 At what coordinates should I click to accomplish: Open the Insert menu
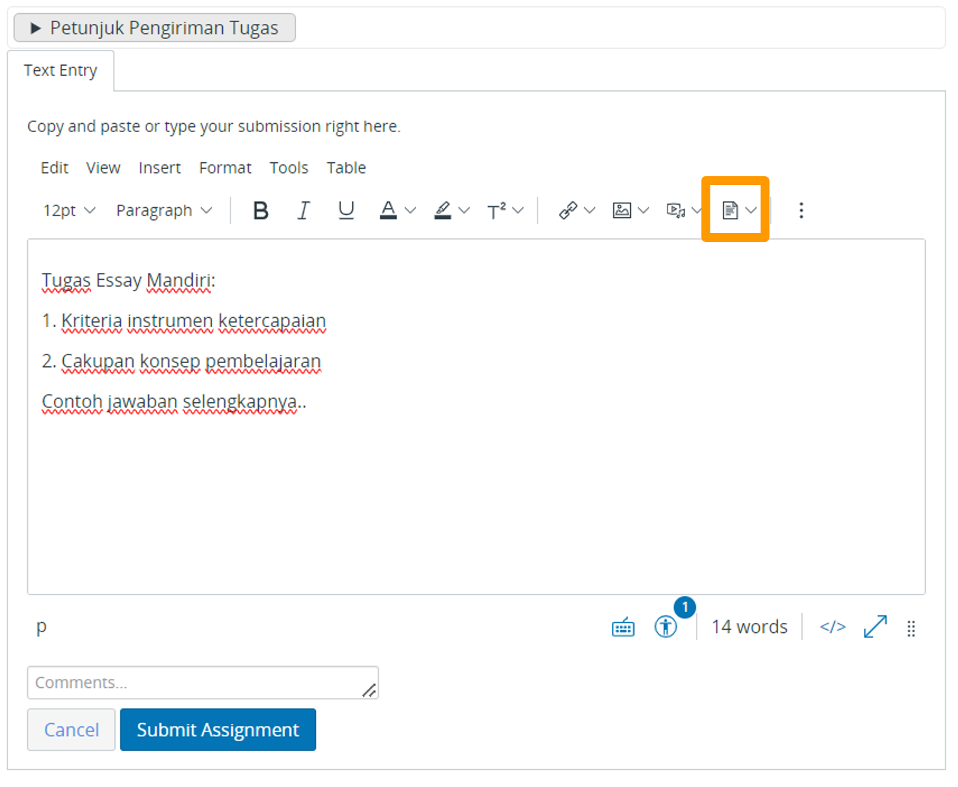[159, 168]
